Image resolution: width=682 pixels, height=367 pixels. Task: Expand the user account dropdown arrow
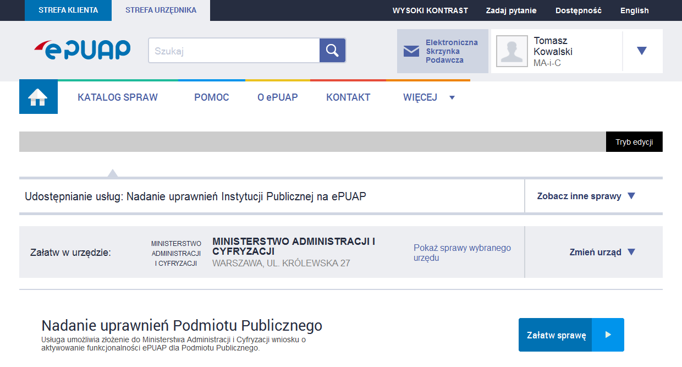[642, 51]
